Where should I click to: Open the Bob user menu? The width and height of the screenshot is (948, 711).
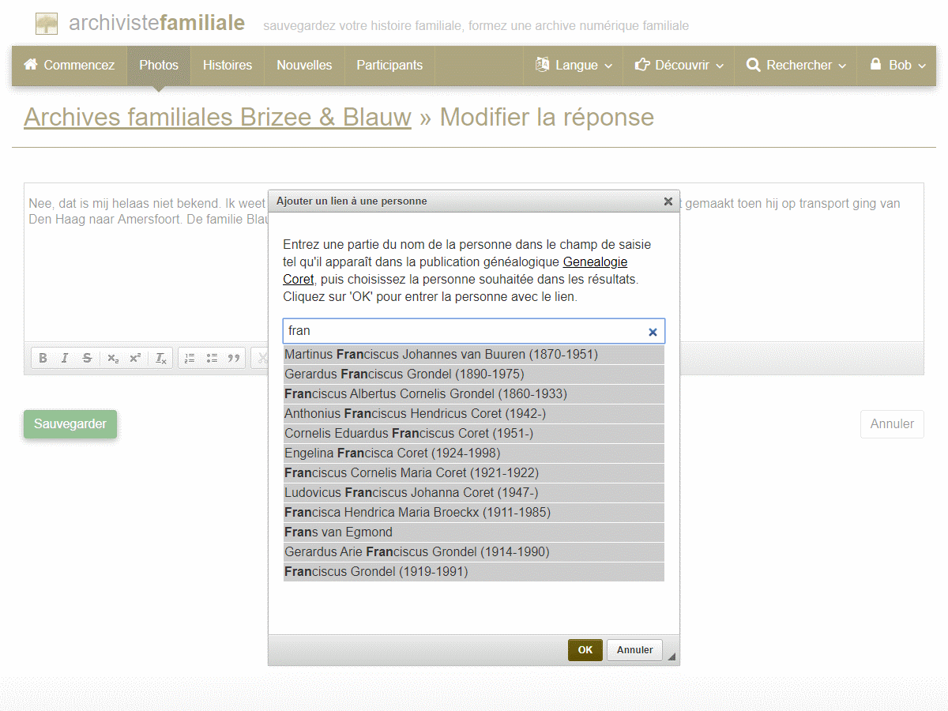(897, 66)
